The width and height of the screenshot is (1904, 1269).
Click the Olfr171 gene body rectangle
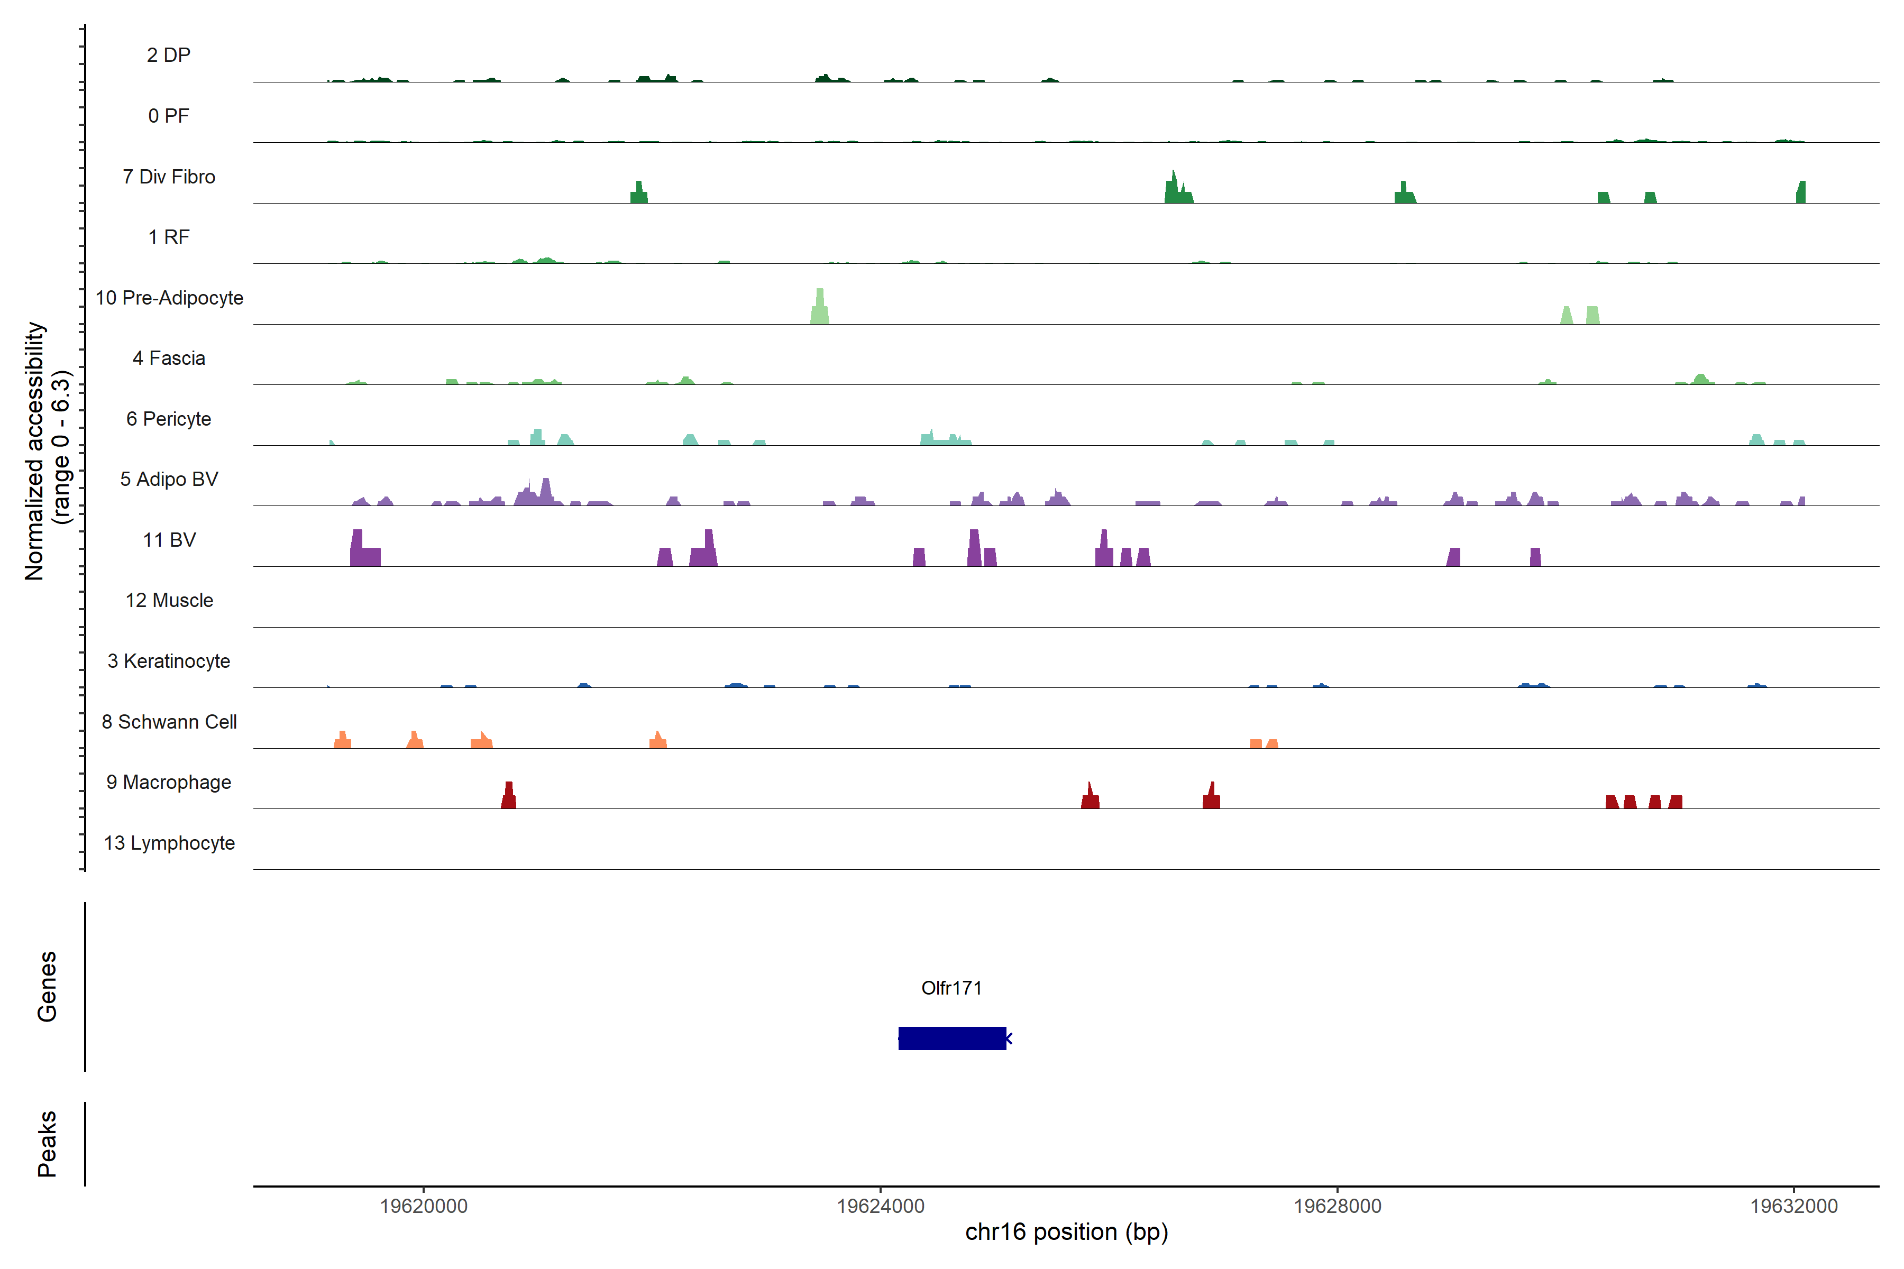pos(952,1038)
